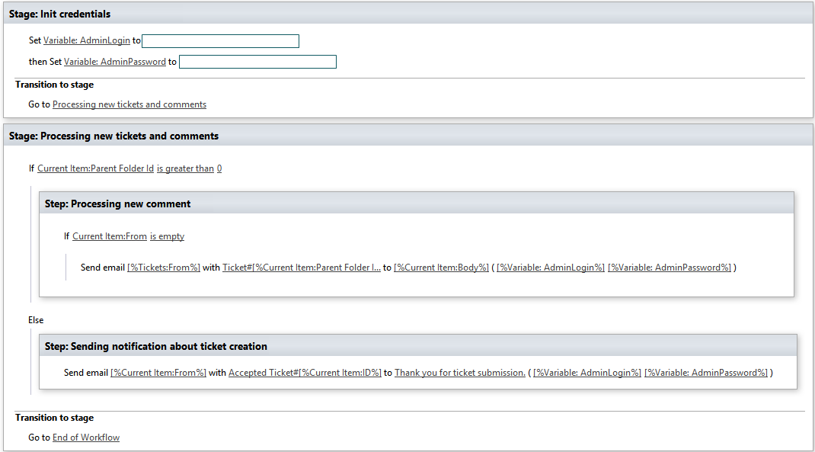Edit the 'Thank you for ticket submission.' body
815x452 pixels.
point(460,373)
